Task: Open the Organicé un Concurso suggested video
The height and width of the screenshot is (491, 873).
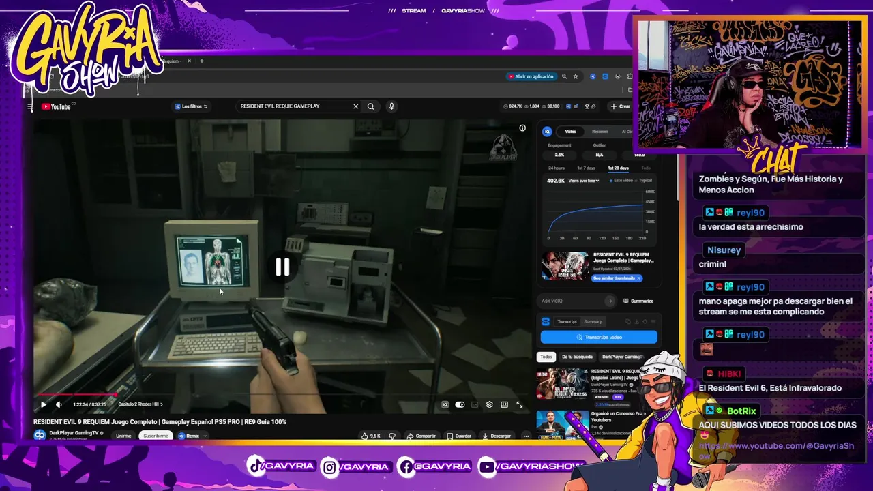Action: point(562,425)
